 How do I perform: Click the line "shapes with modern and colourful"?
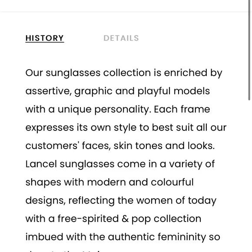(x=109, y=182)
